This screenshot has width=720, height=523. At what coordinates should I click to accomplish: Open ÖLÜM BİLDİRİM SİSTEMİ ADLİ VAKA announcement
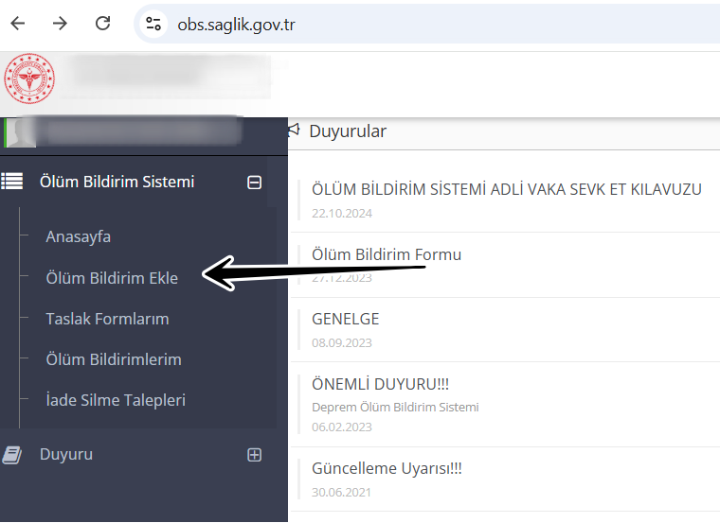tap(507, 189)
